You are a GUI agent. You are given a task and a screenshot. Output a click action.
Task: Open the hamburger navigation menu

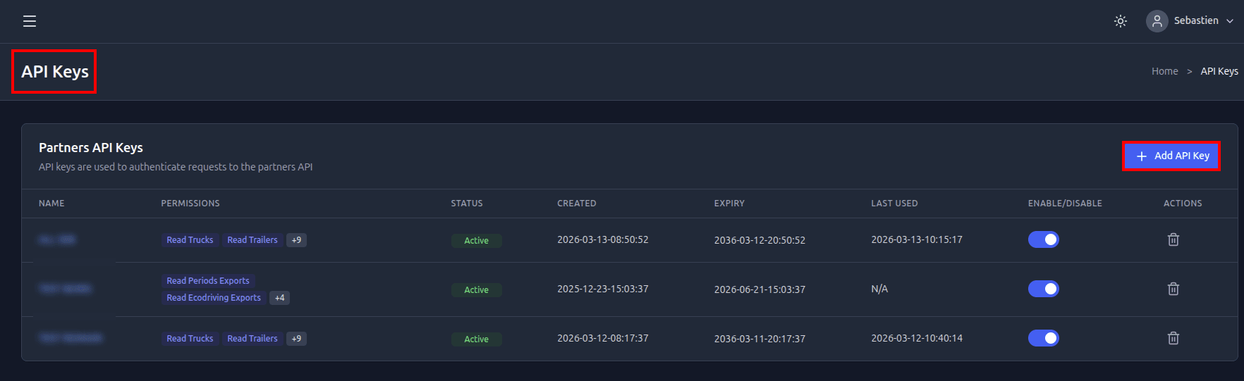click(x=30, y=21)
